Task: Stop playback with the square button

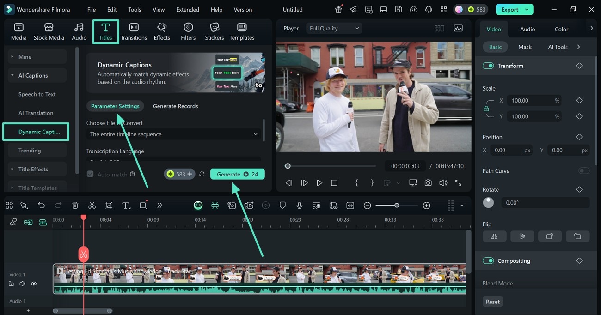Action: (334, 183)
